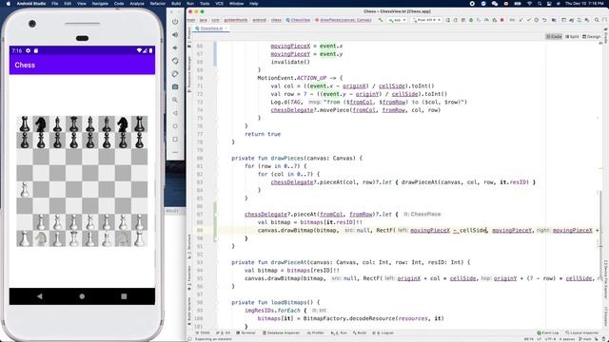Click the Search Everywhere magnifier icon
This screenshot has height=342, width=609.
click(597, 20)
